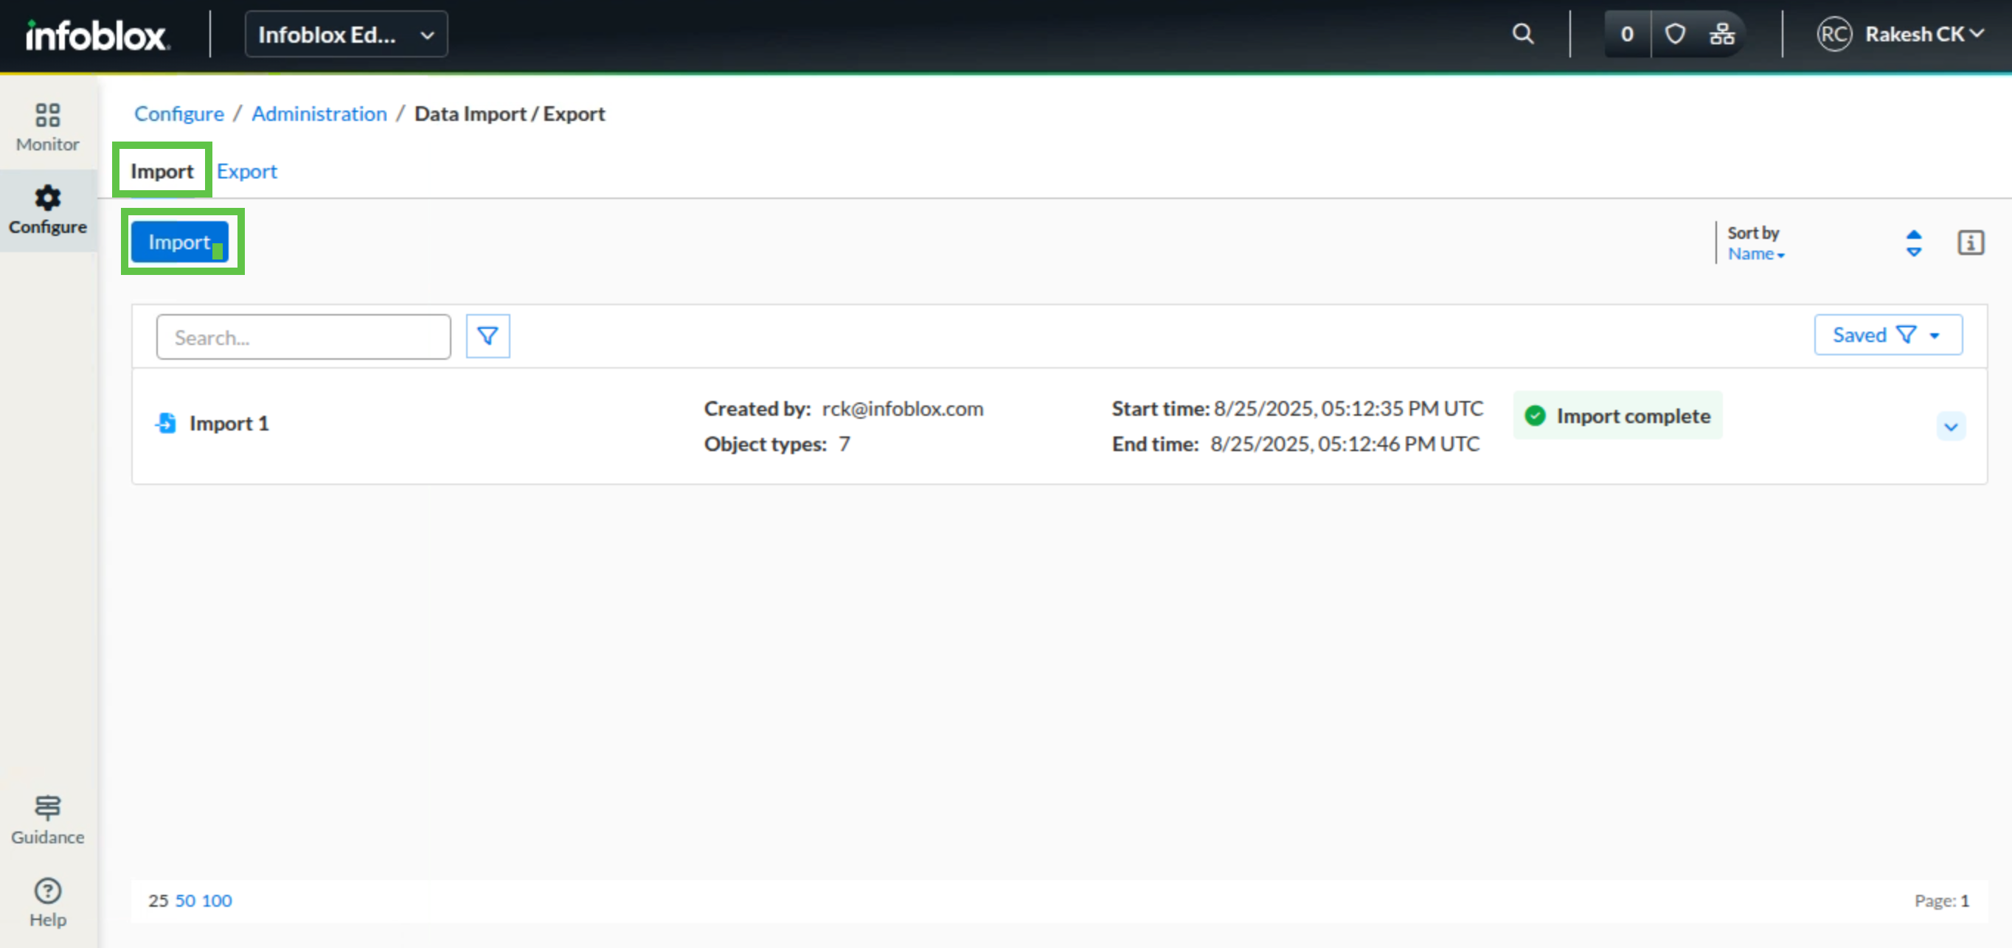
Task: Open the Help question mark icon
Action: tap(48, 901)
